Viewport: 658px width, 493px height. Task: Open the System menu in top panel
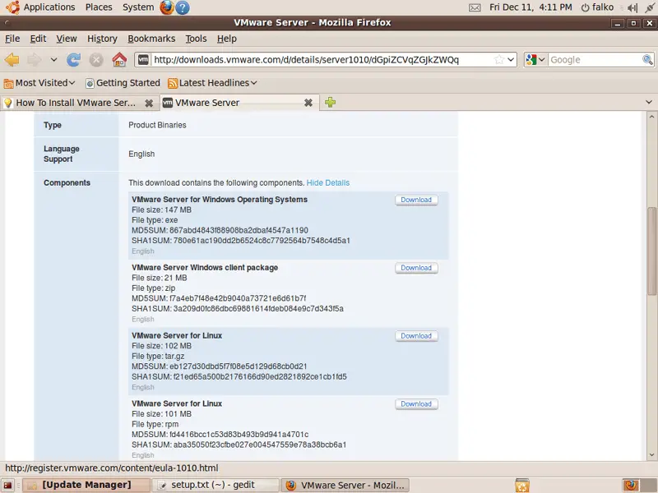click(138, 7)
